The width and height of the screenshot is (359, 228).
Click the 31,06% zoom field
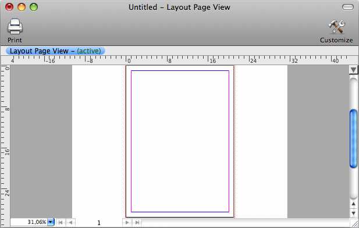pyautogui.click(x=29, y=222)
